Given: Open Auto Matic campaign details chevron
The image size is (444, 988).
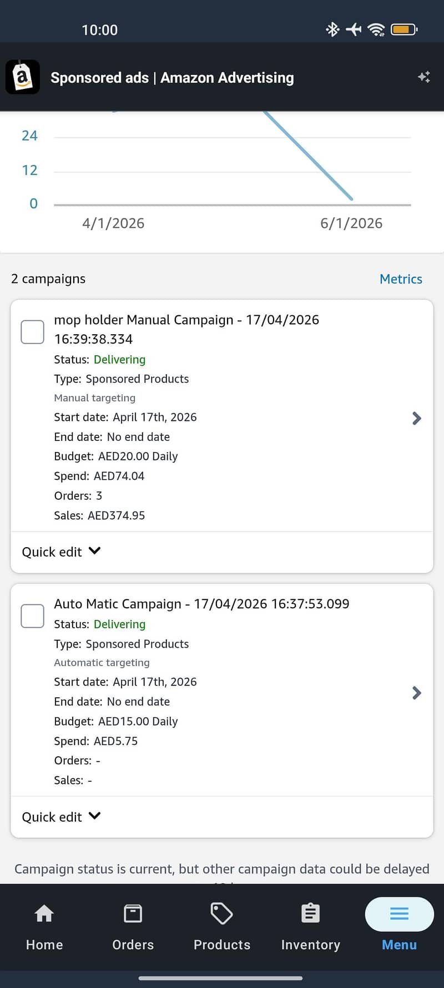Looking at the screenshot, I should [417, 693].
